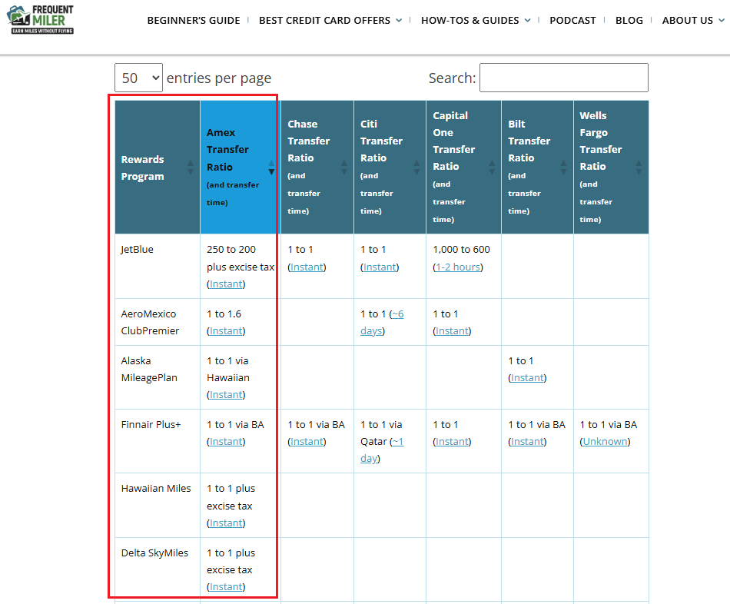Open Finnair Plus+ Citi ~1 day link

(x=382, y=450)
